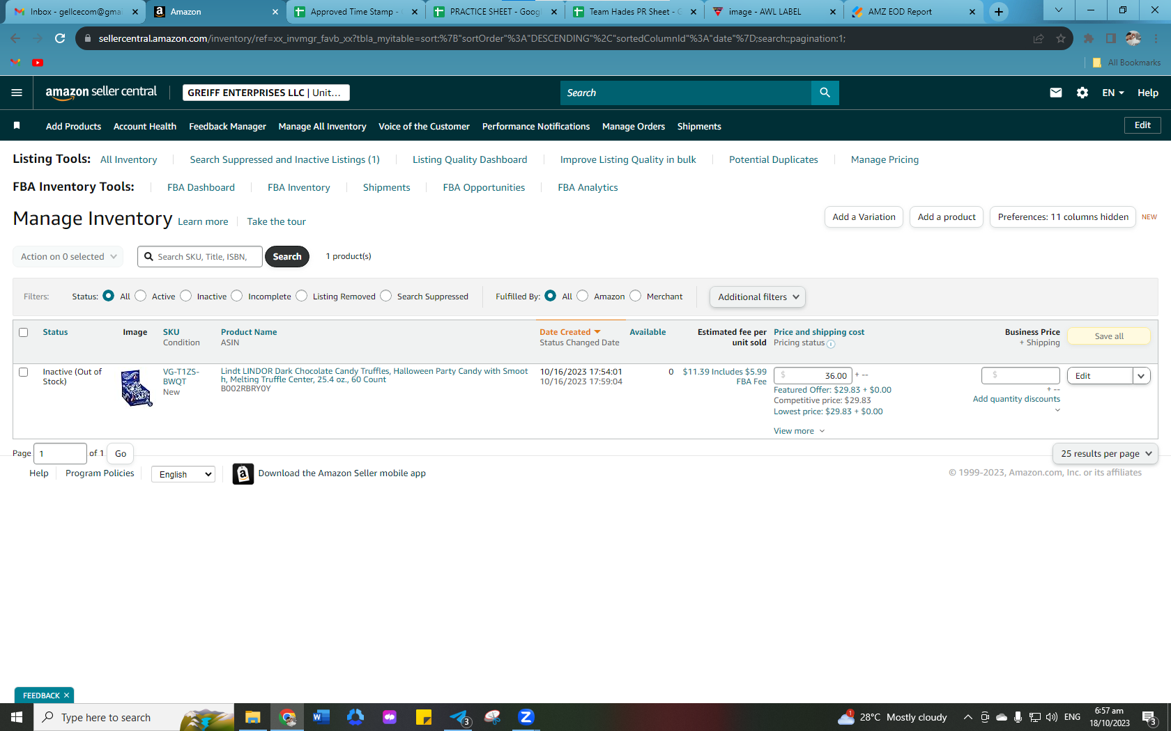Open the FBA Dashboard link
The height and width of the screenshot is (731, 1171).
201,187
